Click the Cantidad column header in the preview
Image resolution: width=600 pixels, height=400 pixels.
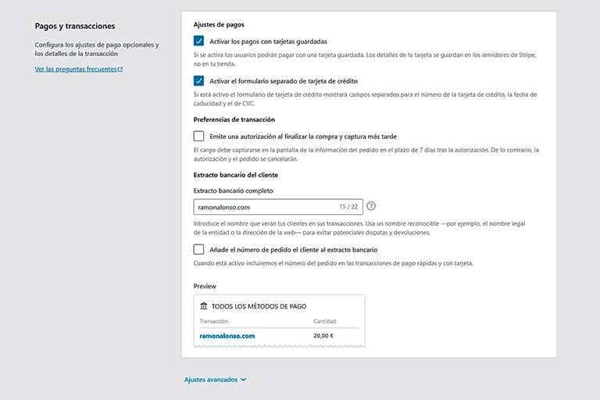coord(324,321)
